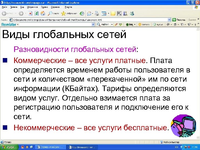Click the yellow note icon in toolbar

(113, 13)
